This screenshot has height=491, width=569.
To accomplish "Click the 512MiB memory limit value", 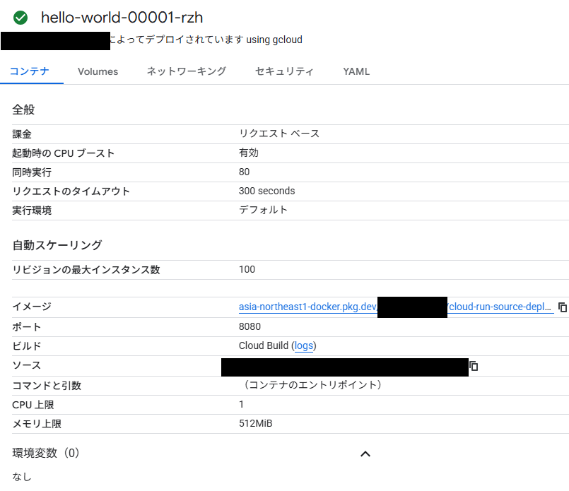I will point(255,423).
